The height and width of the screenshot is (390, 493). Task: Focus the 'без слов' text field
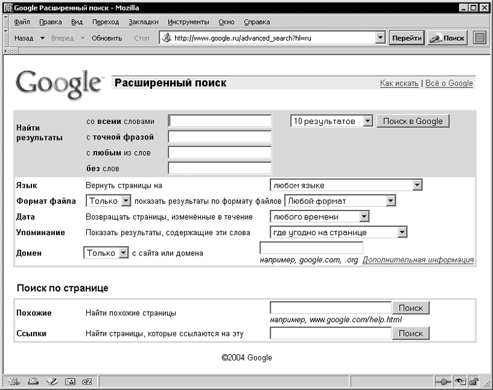click(x=220, y=168)
